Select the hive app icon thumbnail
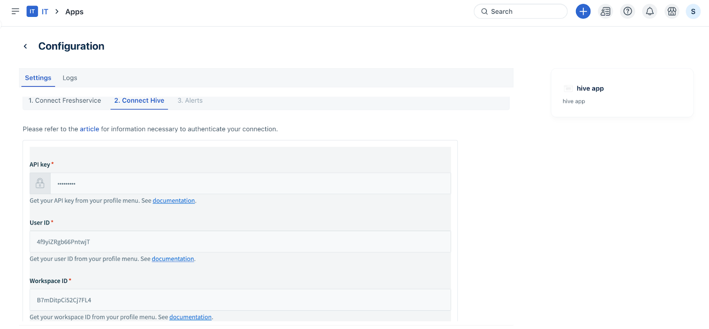Viewport: 709px width, 329px height. tap(569, 89)
